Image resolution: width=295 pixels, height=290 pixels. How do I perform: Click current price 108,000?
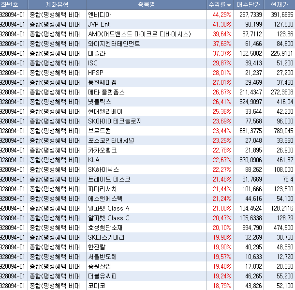(x=284, y=169)
